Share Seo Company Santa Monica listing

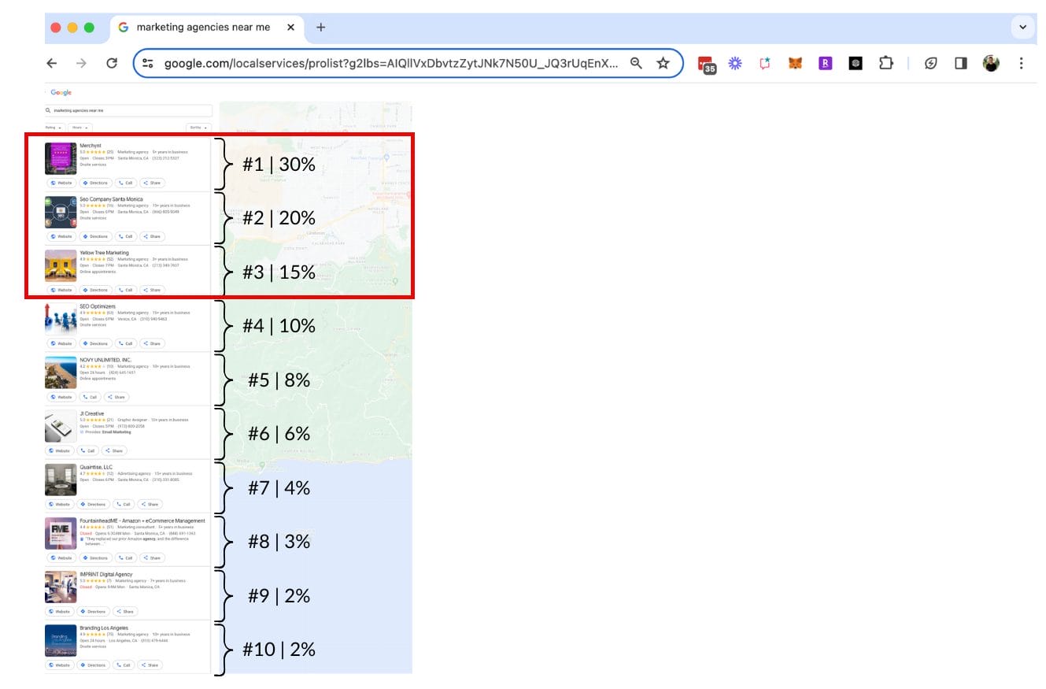(x=151, y=236)
